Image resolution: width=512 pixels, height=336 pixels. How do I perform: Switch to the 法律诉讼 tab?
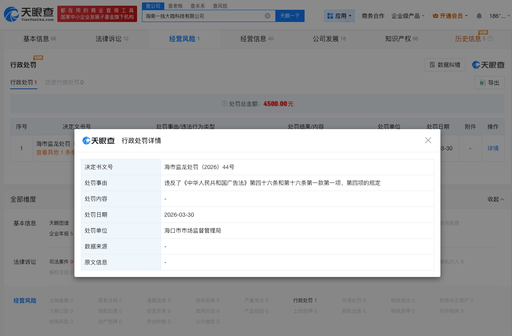click(x=112, y=39)
